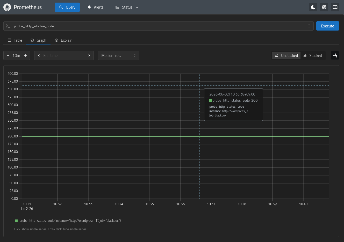Click the 10:37 x-axis label

(211, 204)
